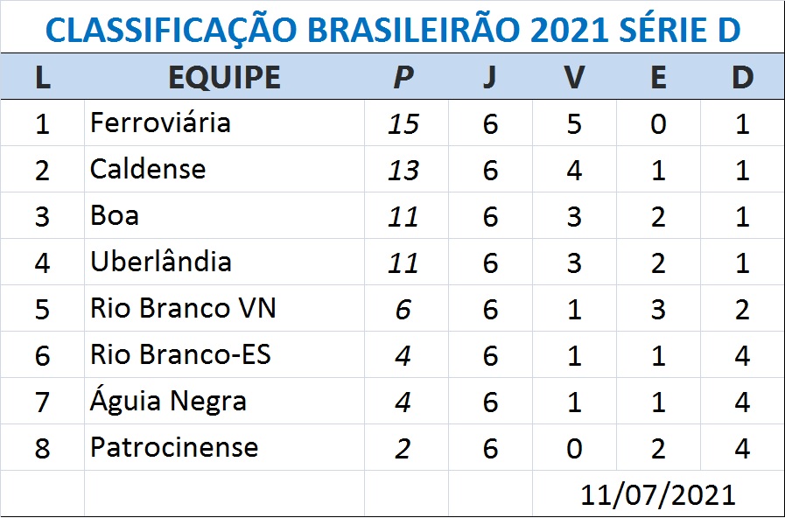Click Caldense's 13 points cell
Image resolution: width=785 pixels, height=525 pixels.
[403, 170]
